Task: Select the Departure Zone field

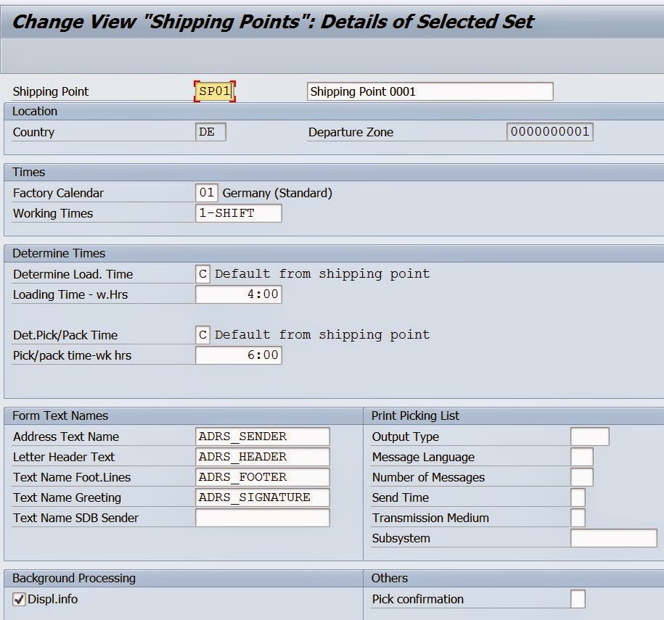Action: point(550,131)
